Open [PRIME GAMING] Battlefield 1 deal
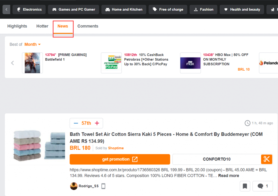This screenshot has height=196, width=278. [66, 57]
